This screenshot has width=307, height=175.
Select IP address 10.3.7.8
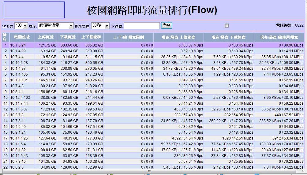(x=17, y=115)
